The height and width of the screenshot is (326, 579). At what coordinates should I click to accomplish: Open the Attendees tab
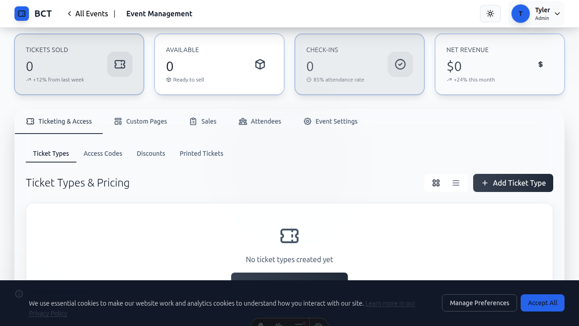[260, 121]
